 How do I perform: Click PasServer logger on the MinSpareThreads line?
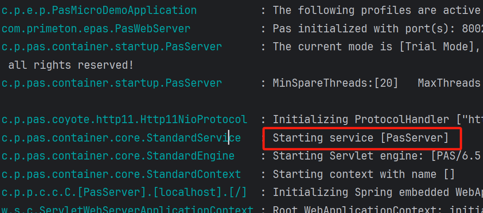click(112, 83)
